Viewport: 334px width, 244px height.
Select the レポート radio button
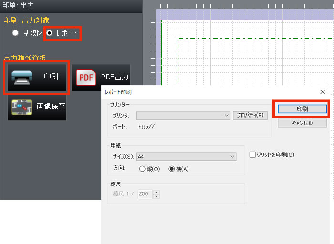click(49, 33)
